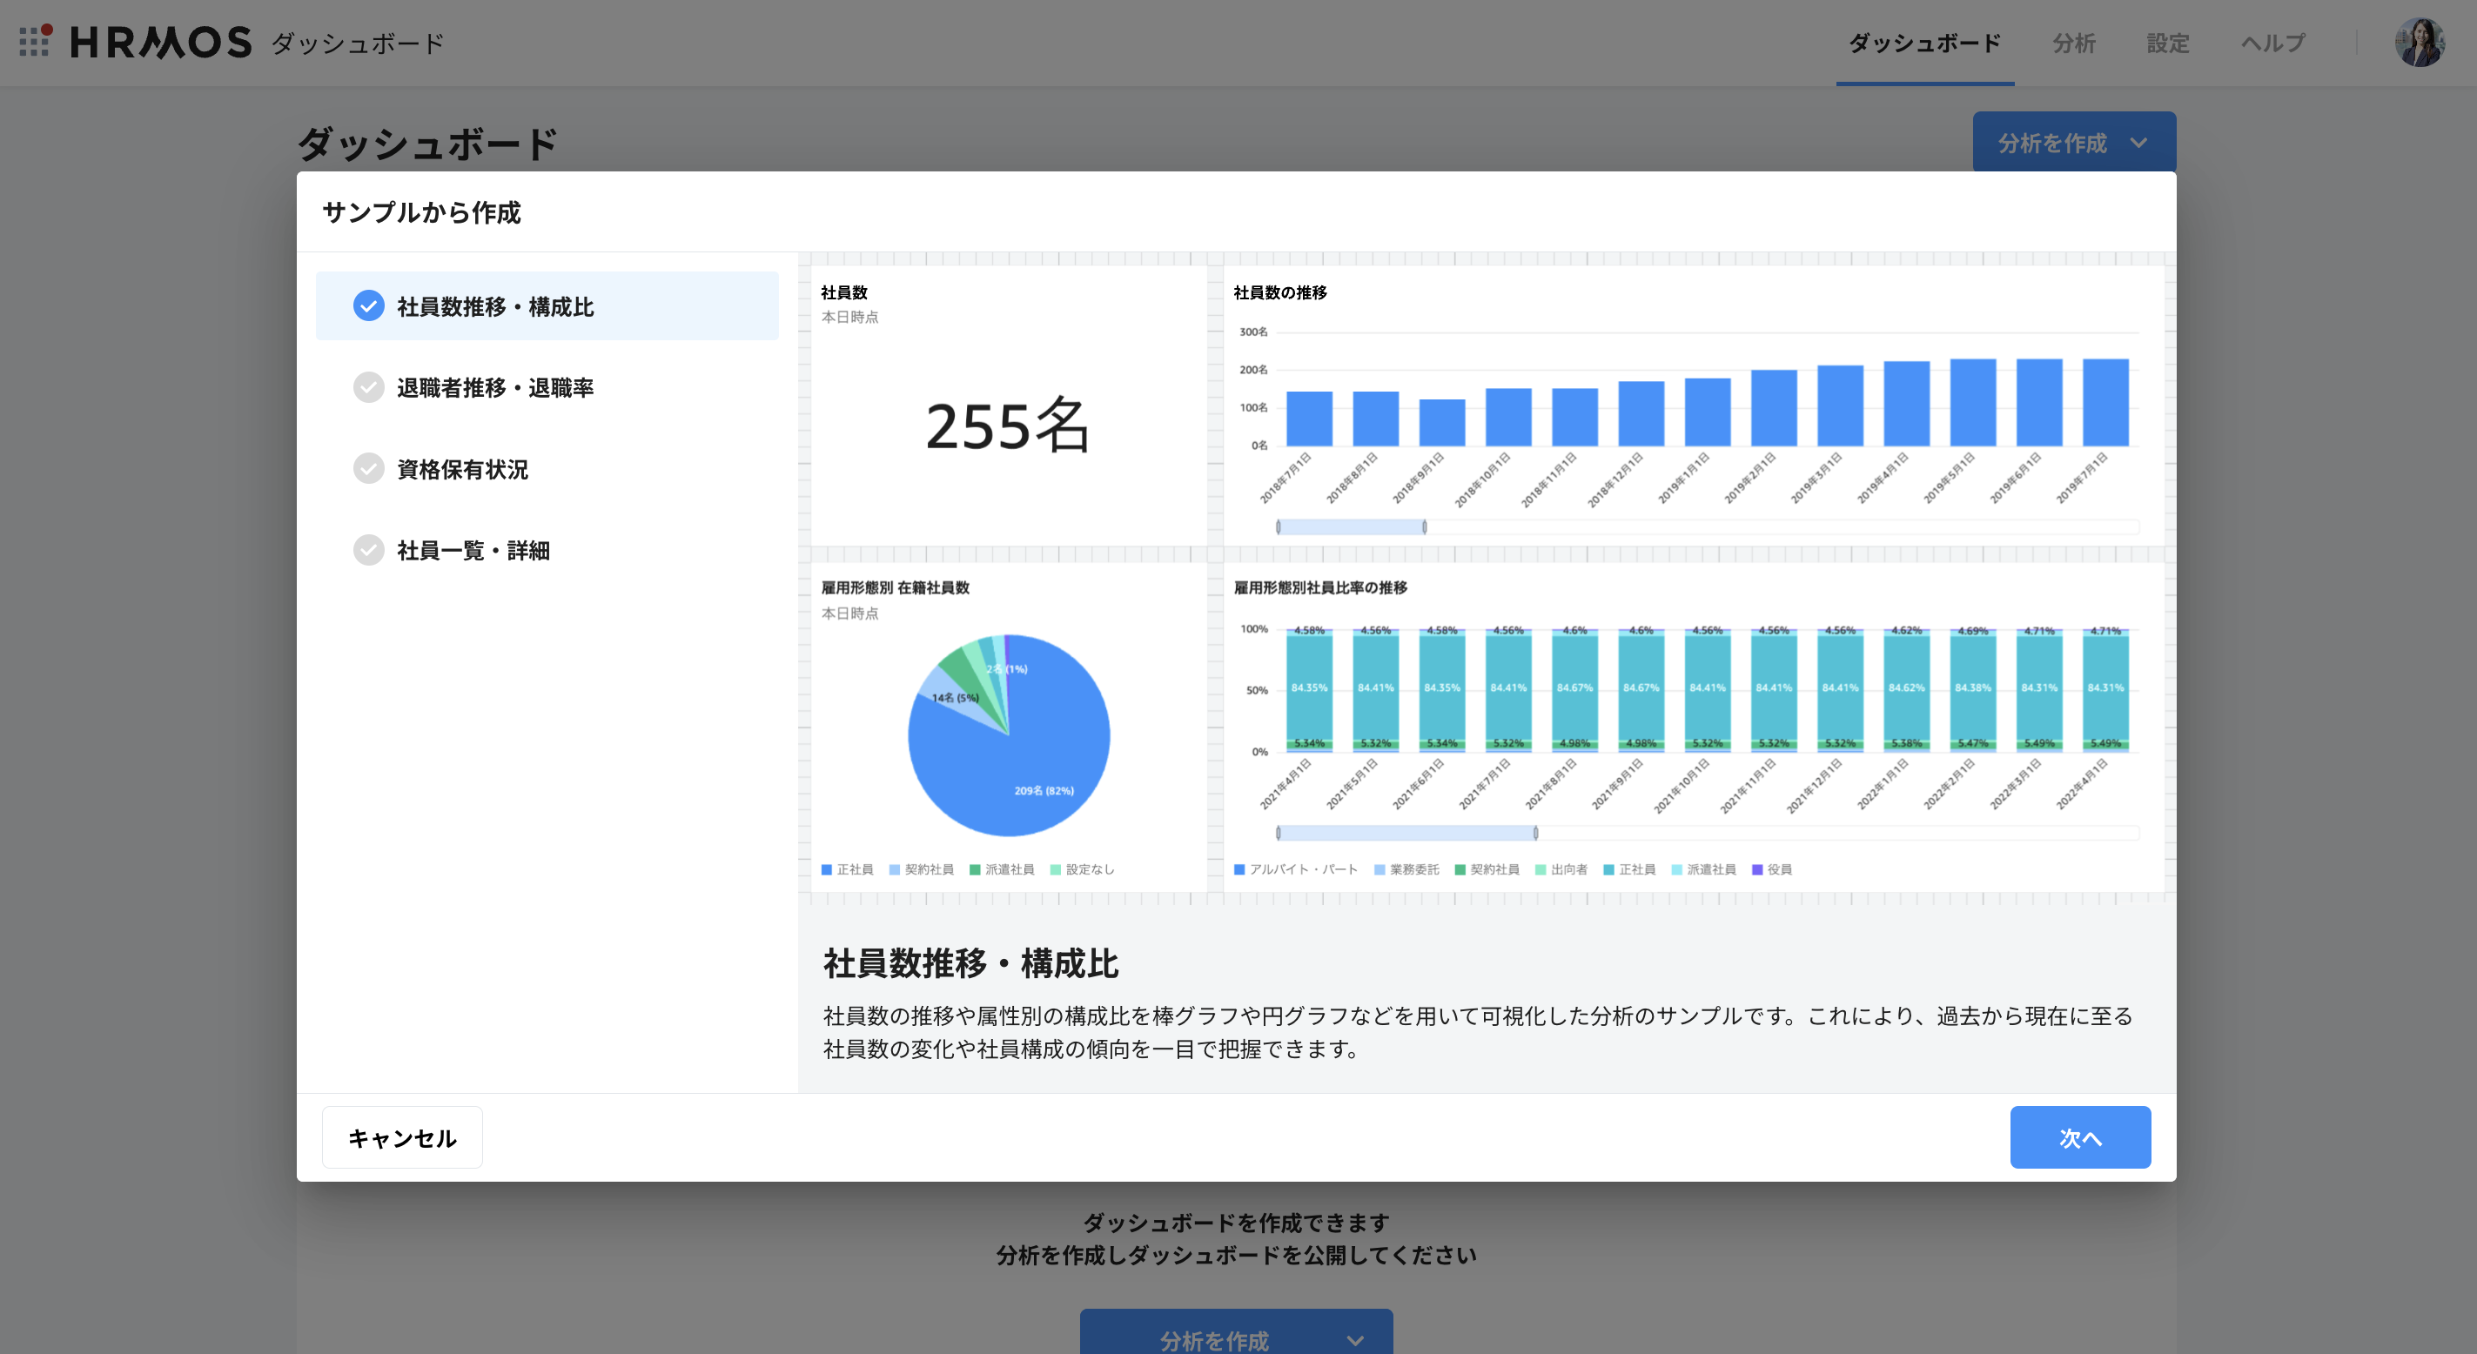Select the 退職者推移・退職率 sample
This screenshot has height=1354, width=2477.
pyautogui.click(x=494, y=387)
